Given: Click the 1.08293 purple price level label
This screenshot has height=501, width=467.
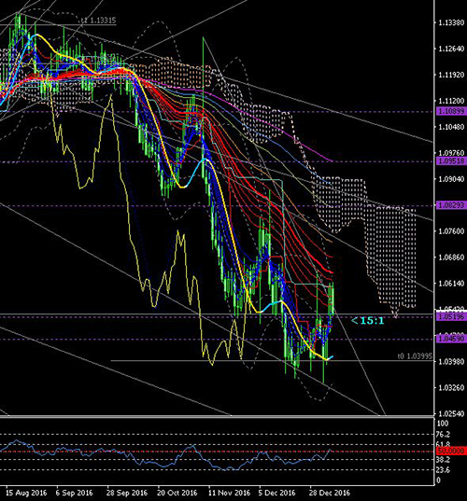Looking at the screenshot, I should [x=451, y=205].
